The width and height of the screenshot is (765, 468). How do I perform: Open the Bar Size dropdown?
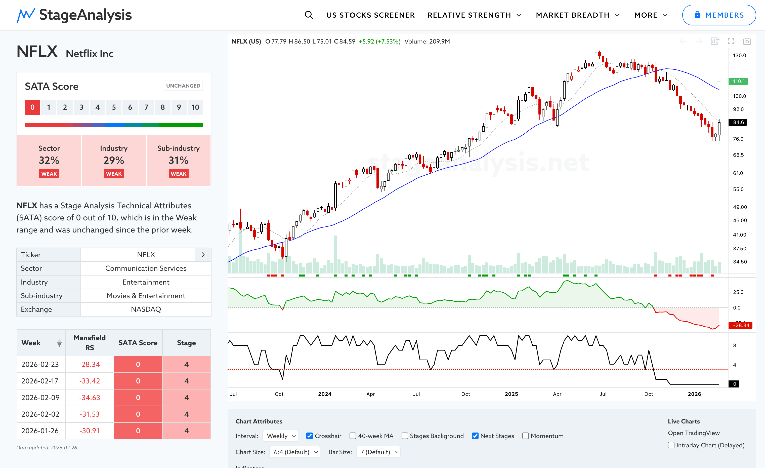click(378, 452)
